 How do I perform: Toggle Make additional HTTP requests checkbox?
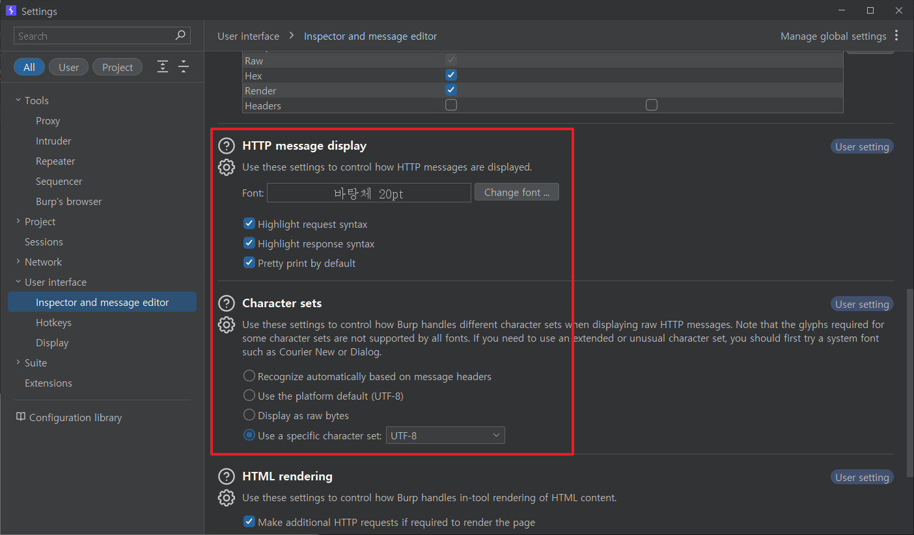point(249,522)
